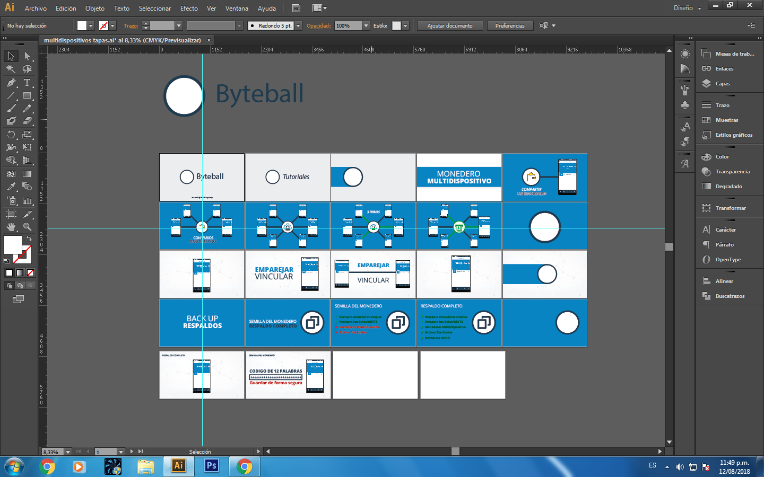The width and height of the screenshot is (764, 477).
Task: Swap fill and stroke colors
Action: click(29, 238)
